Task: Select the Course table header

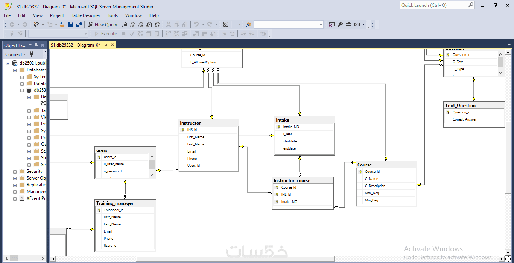Action: click(386, 165)
